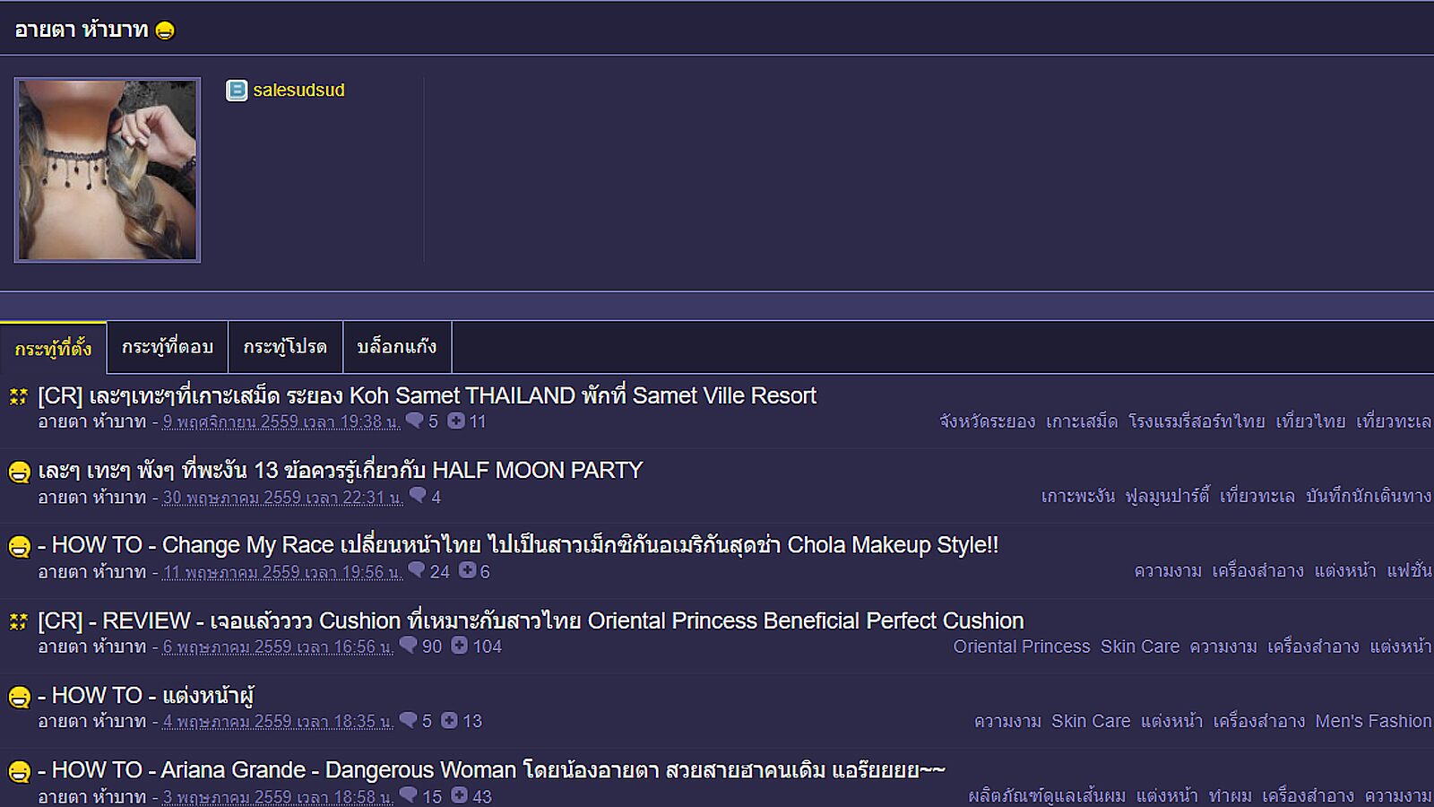Click the blog icon beside salesudsud
1434x807 pixels.
[x=237, y=91]
